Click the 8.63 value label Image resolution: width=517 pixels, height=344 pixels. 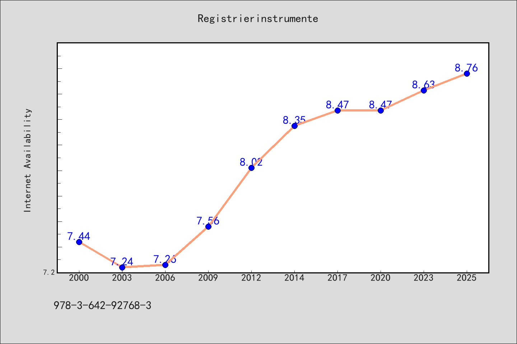pyautogui.click(x=423, y=85)
